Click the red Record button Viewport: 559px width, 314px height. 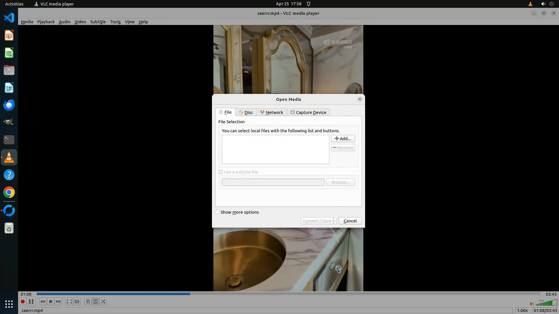coord(22,301)
